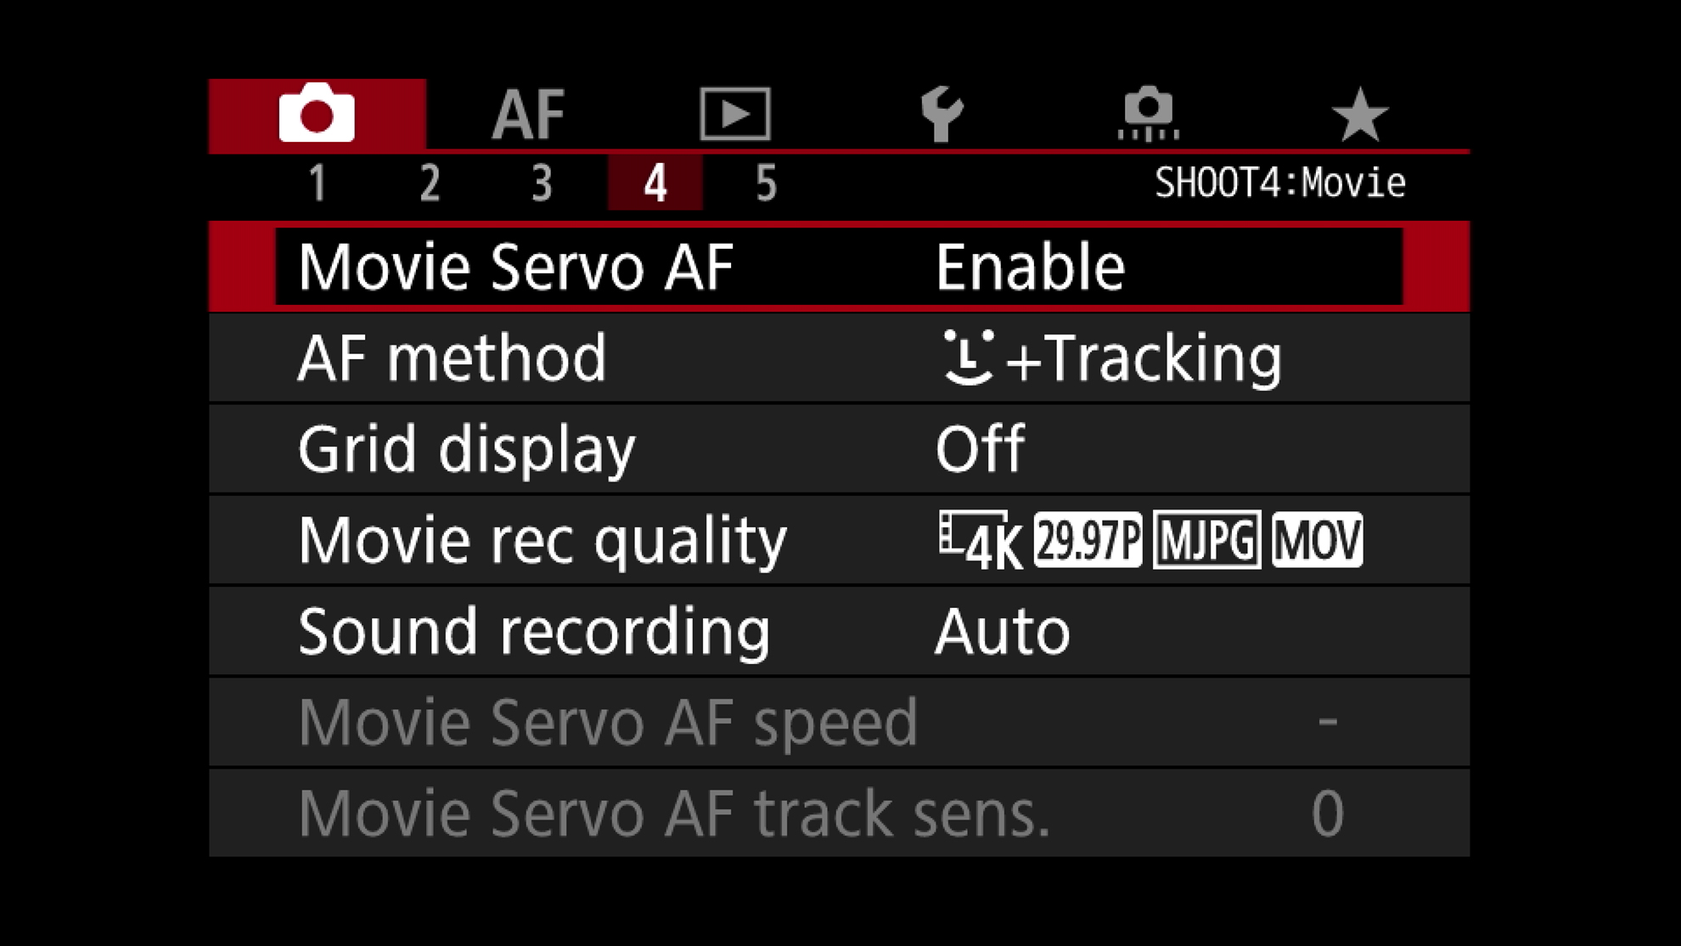
Task: Select the camera shooting menu tab
Action: click(x=317, y=114)
